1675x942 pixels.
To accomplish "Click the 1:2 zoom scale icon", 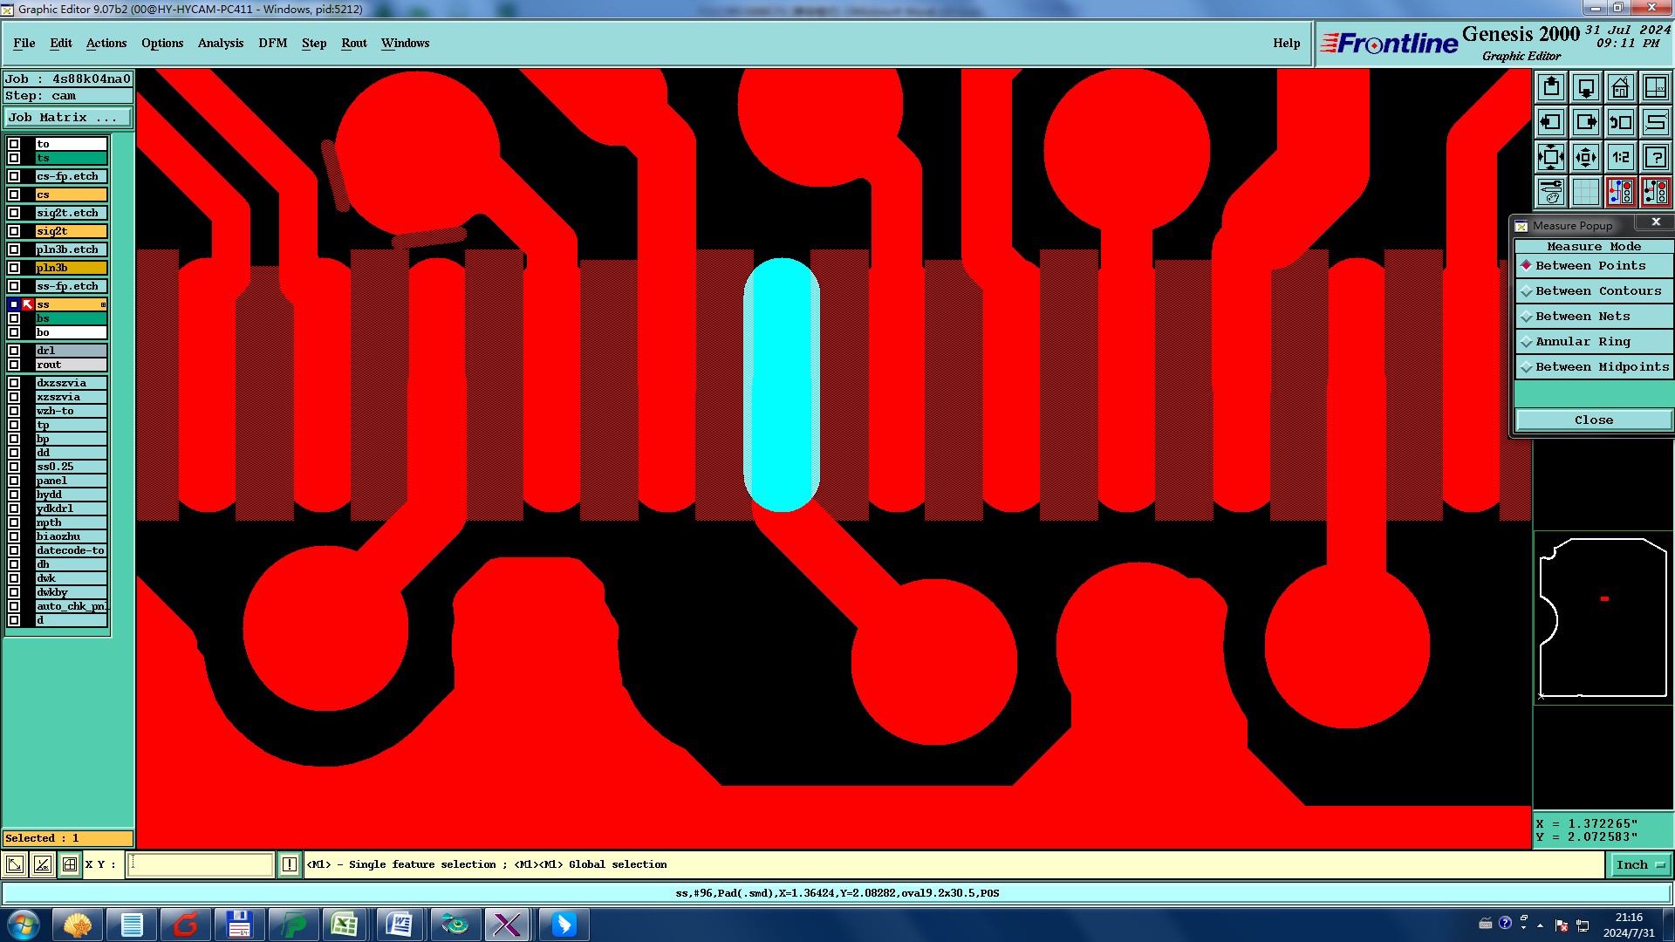I will [x=1620, y=157].
